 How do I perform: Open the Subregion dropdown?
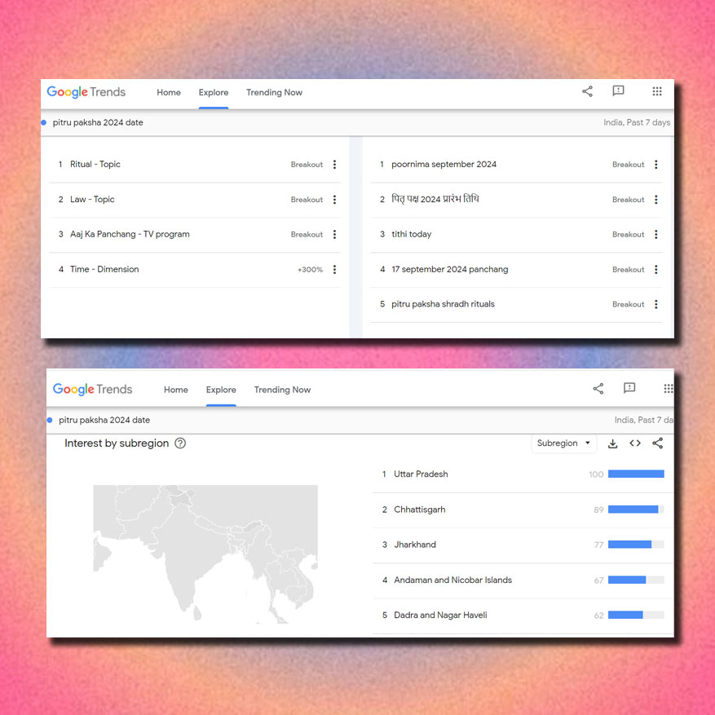coord(563,443)
